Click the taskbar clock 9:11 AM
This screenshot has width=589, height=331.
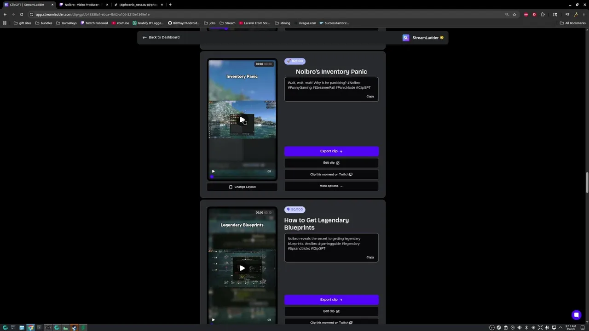tap(571, 327)
